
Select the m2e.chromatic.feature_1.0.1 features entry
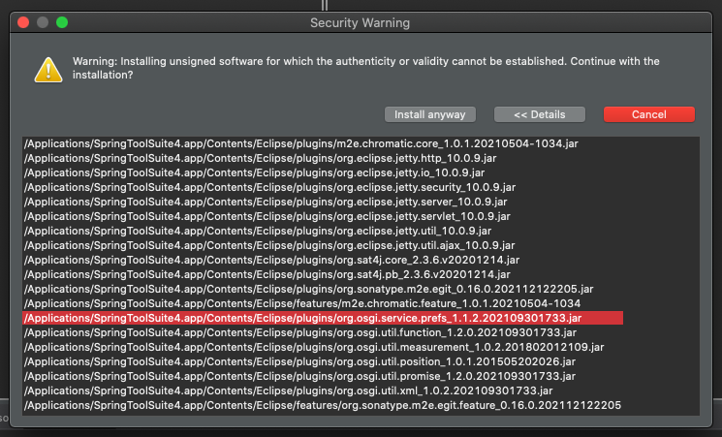point(302,303)
